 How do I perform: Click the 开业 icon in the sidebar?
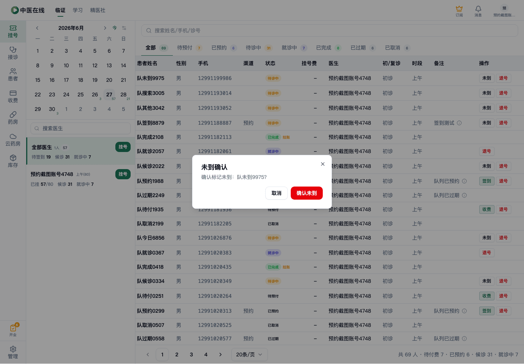(x=13, y=330)
